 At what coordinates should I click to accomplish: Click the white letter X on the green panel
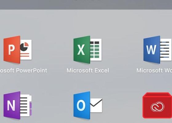click(81, 50)
